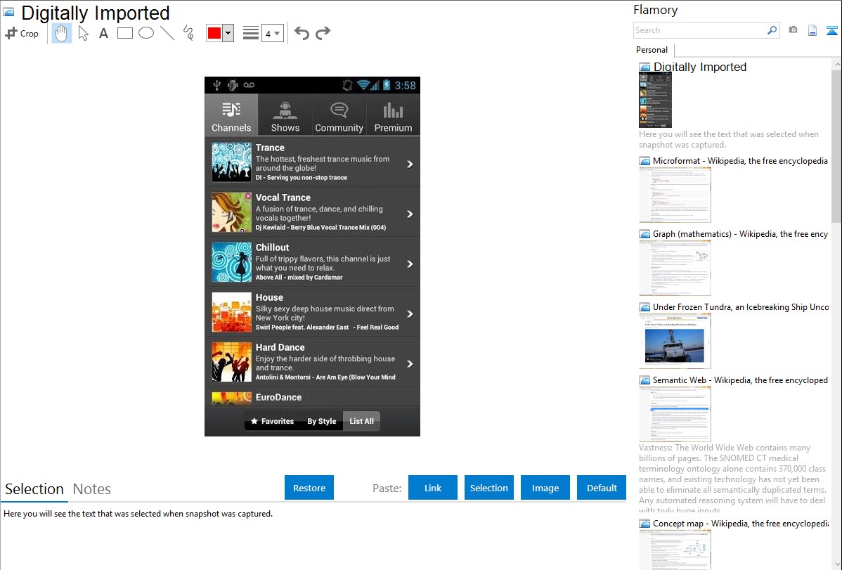Viewport: 842px width, 570px height.
Task: Click the search magnifier icon
Action: [772, 31]
